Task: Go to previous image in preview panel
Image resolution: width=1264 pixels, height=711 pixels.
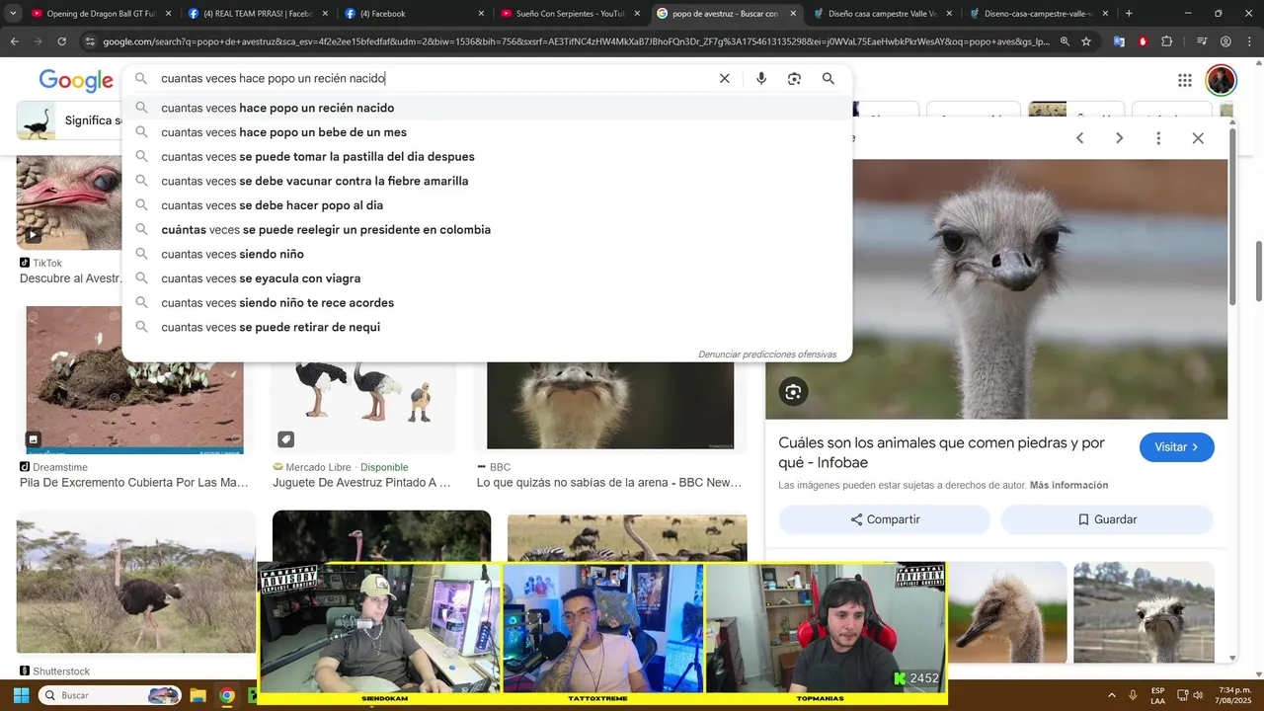Action: pyautogui.click(x=1079, y=138)
